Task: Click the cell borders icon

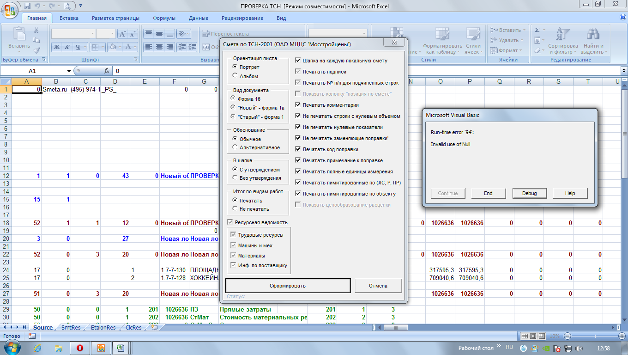Action: pos(96,47)
